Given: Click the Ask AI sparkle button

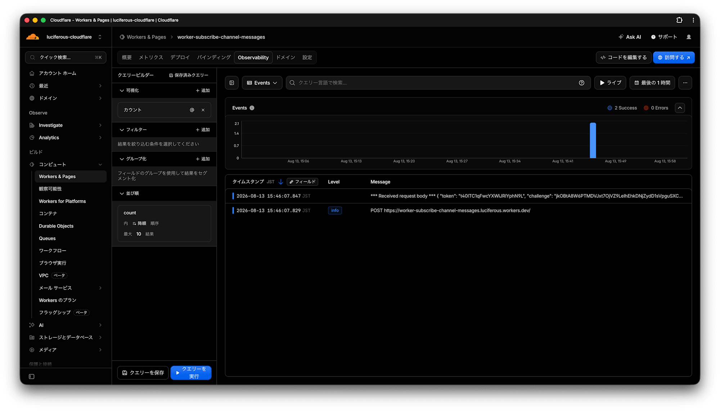Looking at the screenshot, I should [630, 37].
